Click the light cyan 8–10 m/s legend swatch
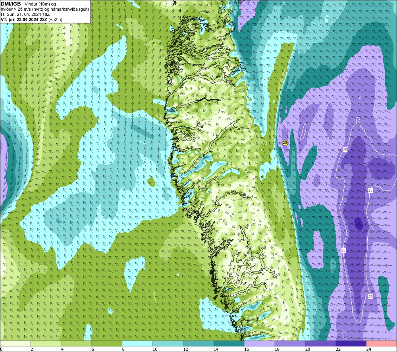The height and width of the screenshot is (352, 397). point(137,344)
